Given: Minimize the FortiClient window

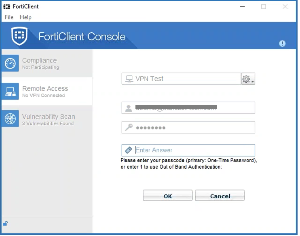Looking at the screenshot, I should (x=243, y=7).
